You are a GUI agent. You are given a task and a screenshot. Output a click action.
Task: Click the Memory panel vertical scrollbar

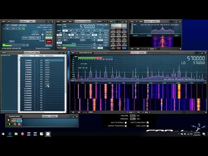pos(65,83)
